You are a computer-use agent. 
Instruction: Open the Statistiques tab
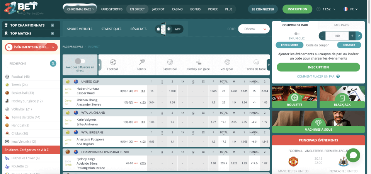pyautogui.click(x=111, y=29)
